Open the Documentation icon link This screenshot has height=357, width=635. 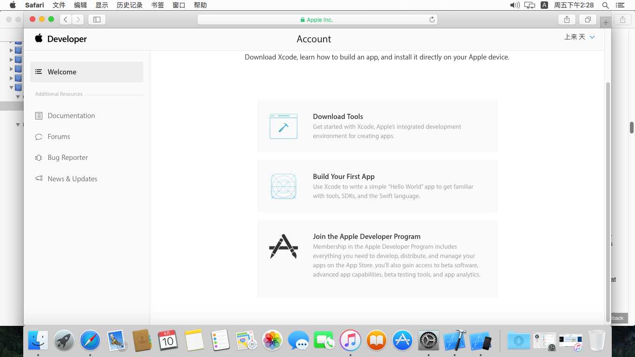39,116
